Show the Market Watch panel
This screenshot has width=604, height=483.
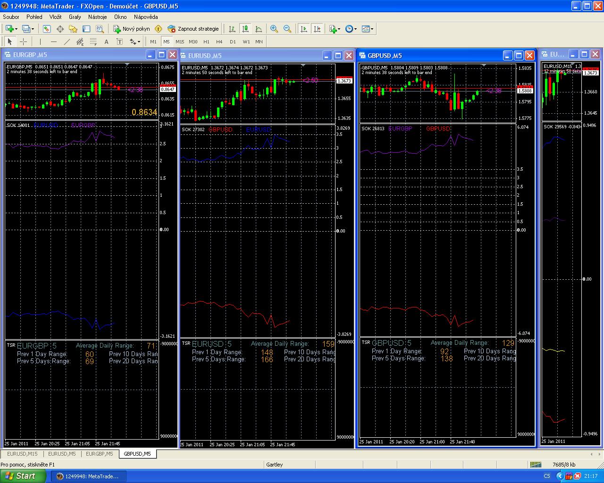point(47,29)
